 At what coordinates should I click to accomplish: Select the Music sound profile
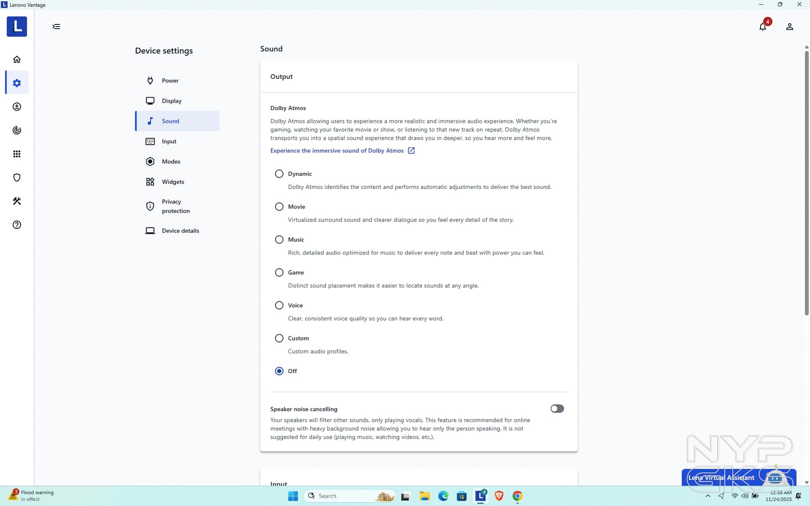(279, 240)
